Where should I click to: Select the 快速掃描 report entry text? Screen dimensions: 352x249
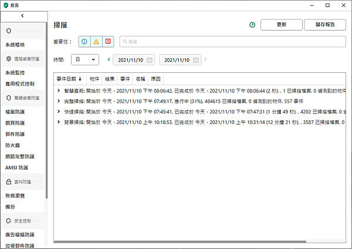205,112
